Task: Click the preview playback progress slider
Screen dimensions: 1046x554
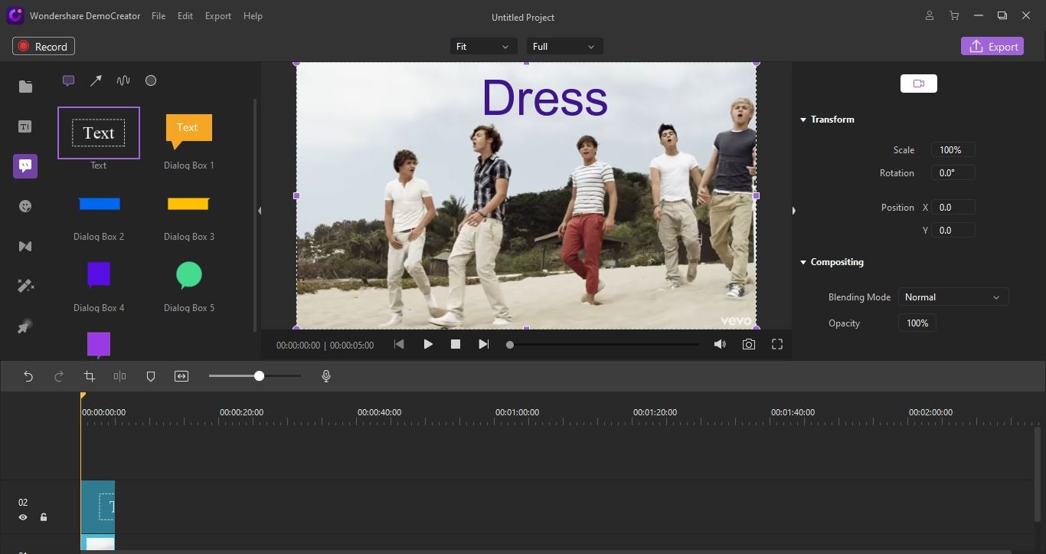Action: click(603, 345)
